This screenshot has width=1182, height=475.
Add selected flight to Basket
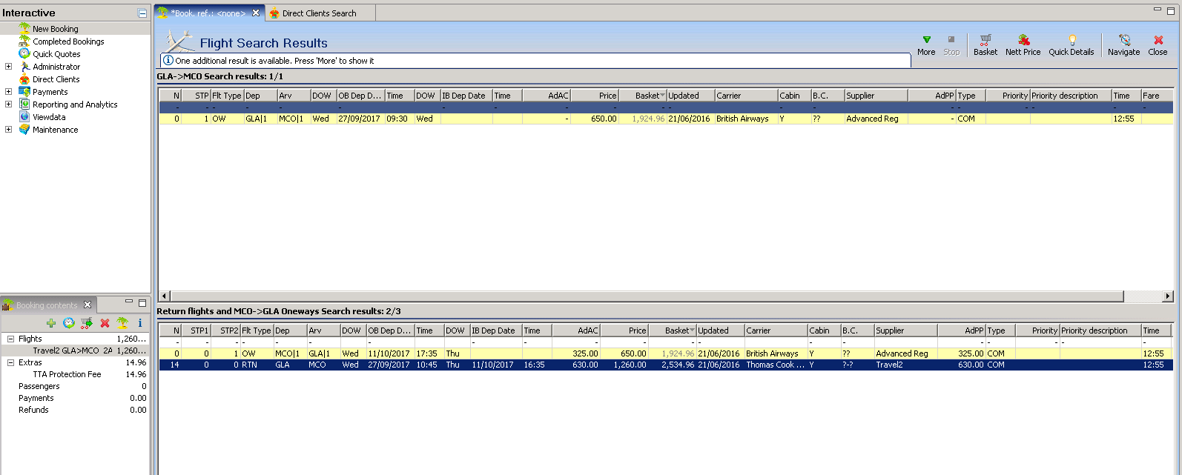pos(985,44)
